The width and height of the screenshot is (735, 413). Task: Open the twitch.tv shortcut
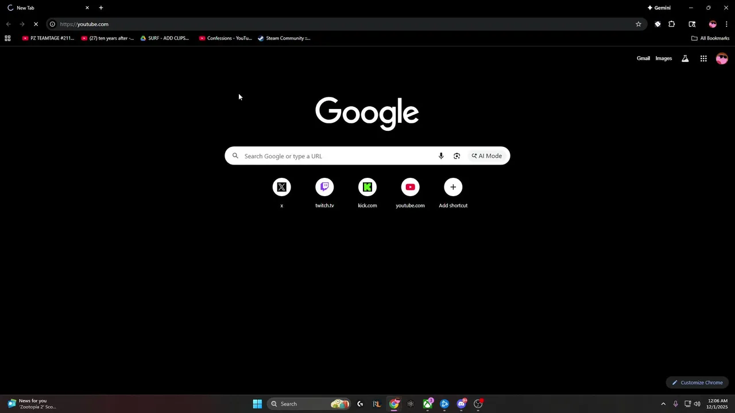(324, 193)
